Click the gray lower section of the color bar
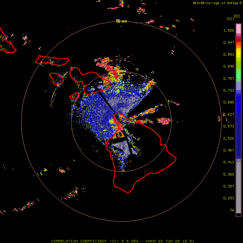Viewport: 243px width, 243px height. tap(238, 188)
